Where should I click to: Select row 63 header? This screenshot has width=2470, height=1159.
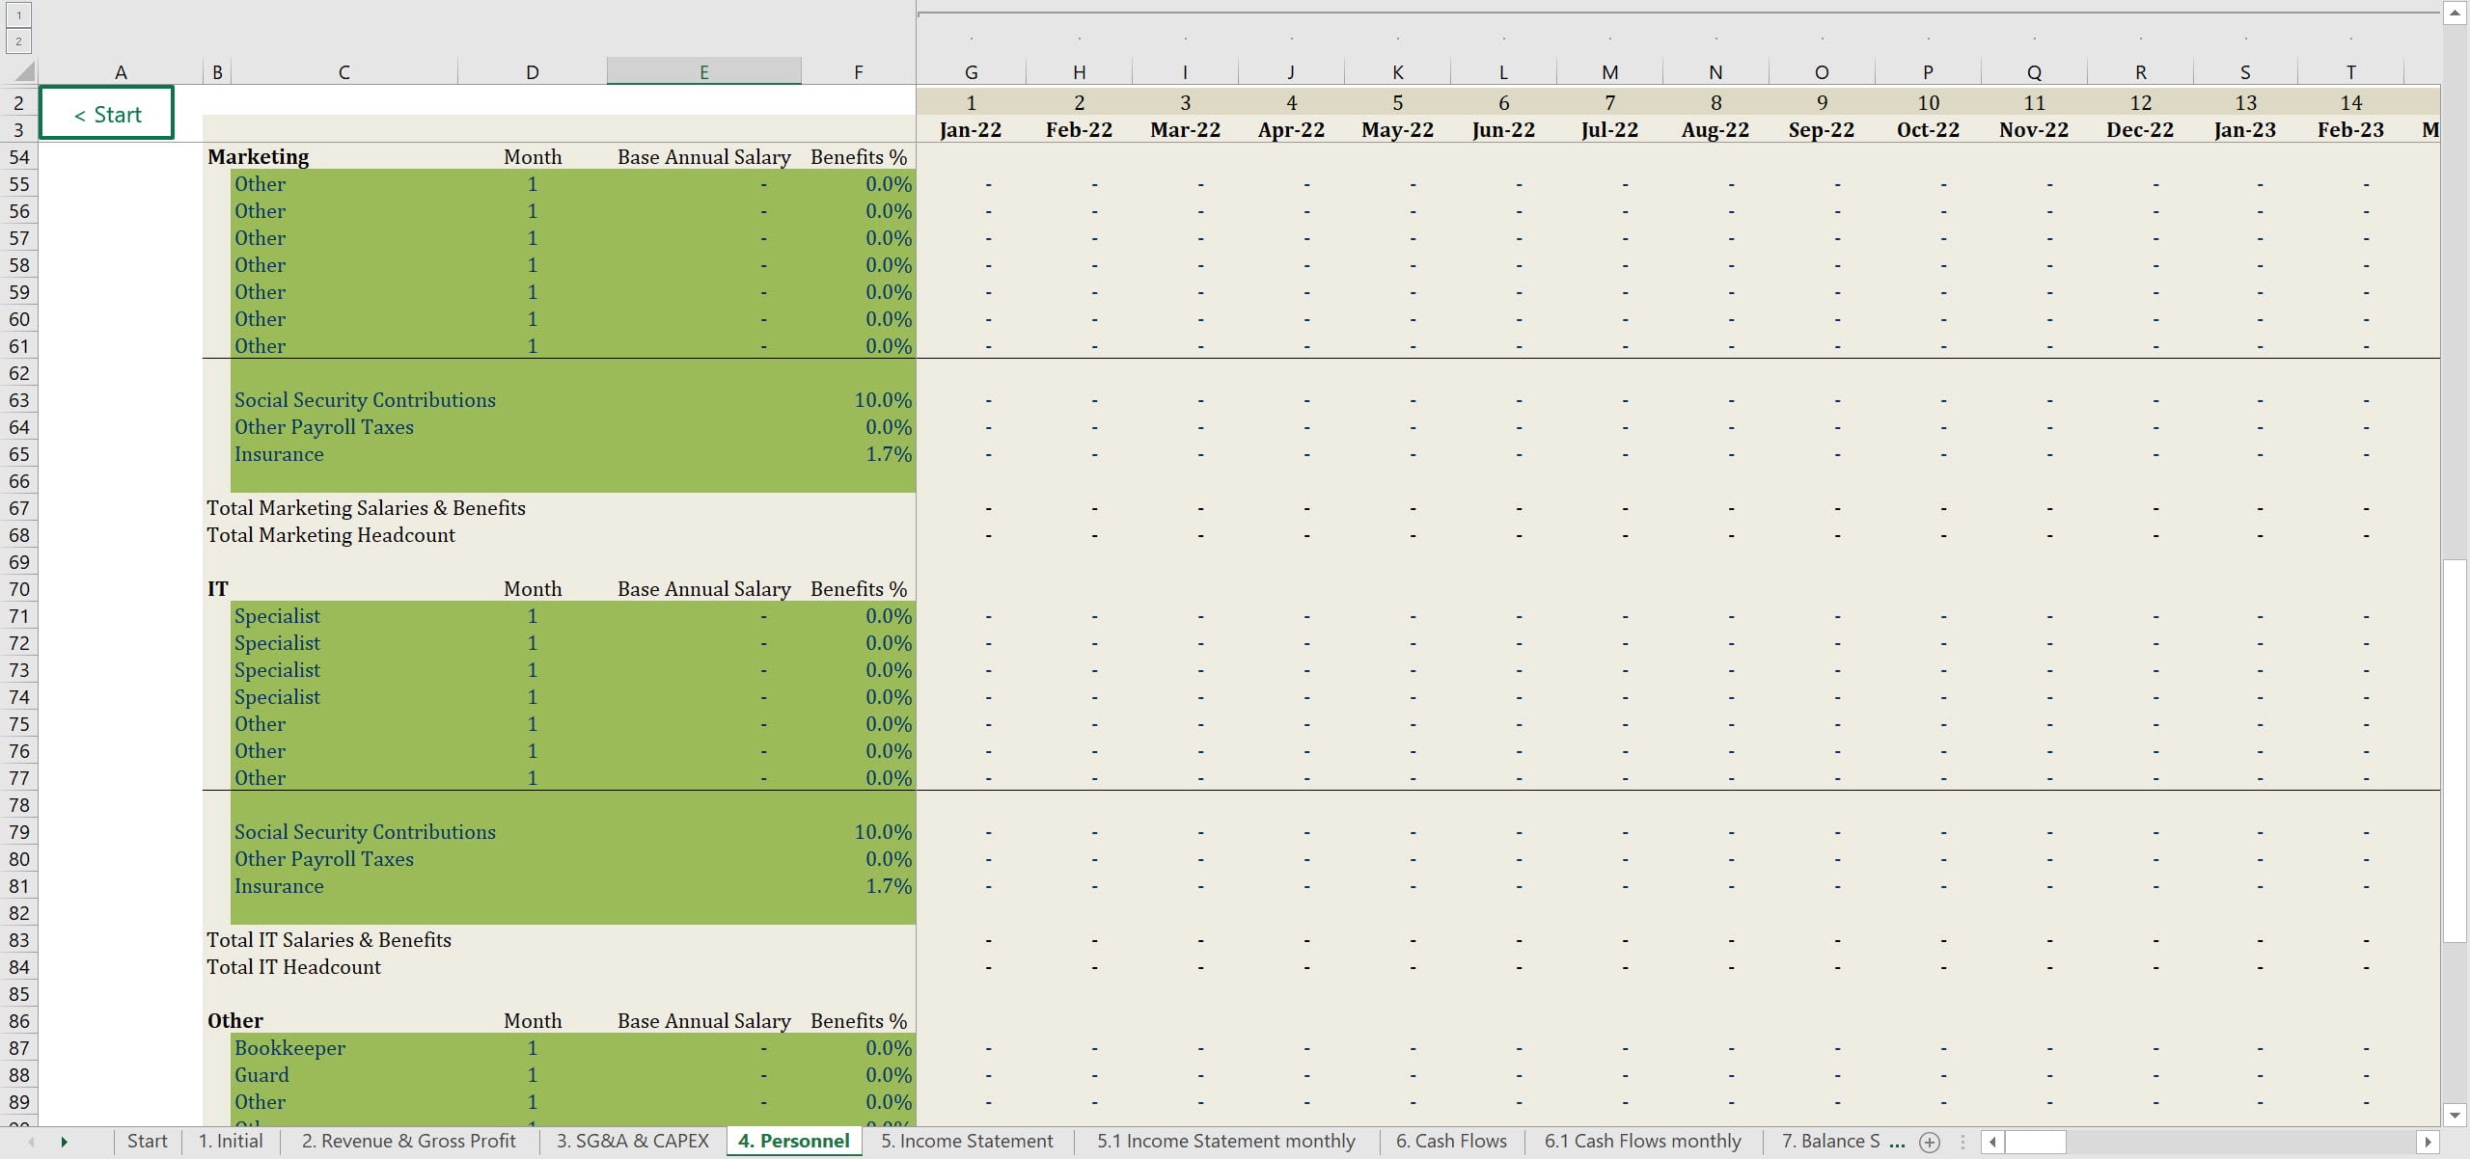(19, 400)
